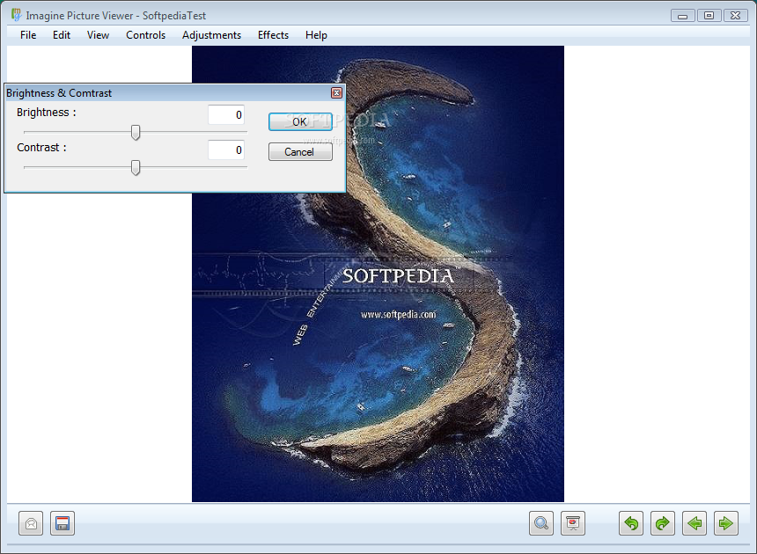The image size is (757, 554).
Task: Open the Adjustments menu
Action: [211, 35]
